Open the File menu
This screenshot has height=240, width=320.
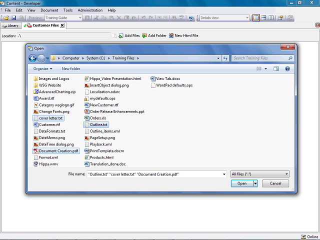click(x=8, y=10)
